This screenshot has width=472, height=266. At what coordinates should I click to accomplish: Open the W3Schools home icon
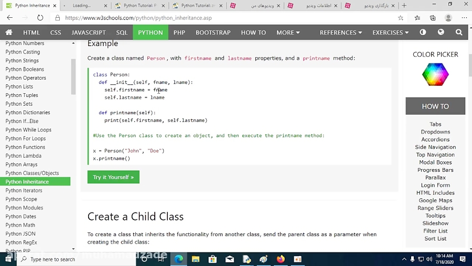[x=9, y=32]
